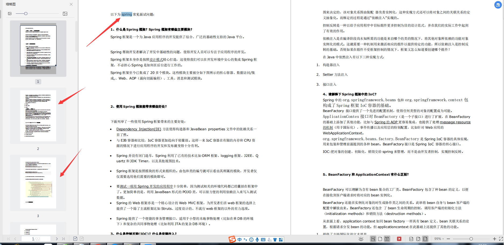This screenshot has height=245, width=504.
Task: Open Sogou emoji panel
Action: 251,240
